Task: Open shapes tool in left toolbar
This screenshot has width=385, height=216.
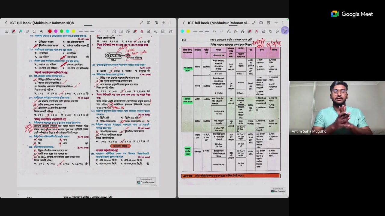Action: [156, 31]
